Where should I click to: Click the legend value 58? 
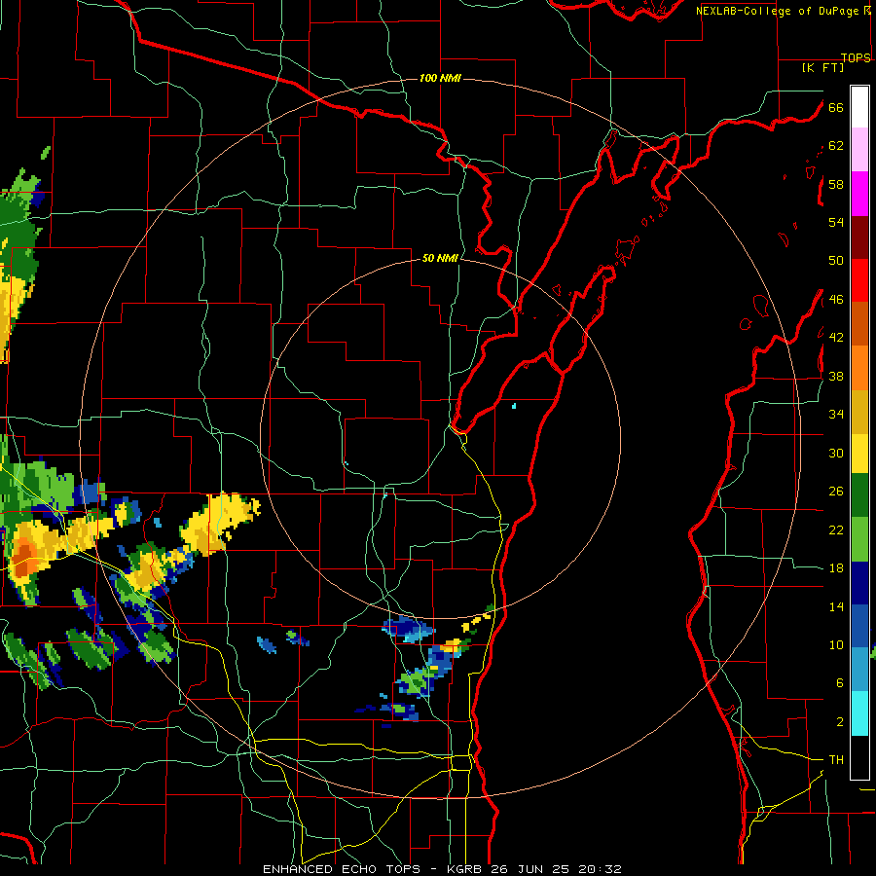836,184
